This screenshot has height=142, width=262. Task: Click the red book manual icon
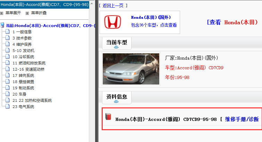[x=108, y=116]
